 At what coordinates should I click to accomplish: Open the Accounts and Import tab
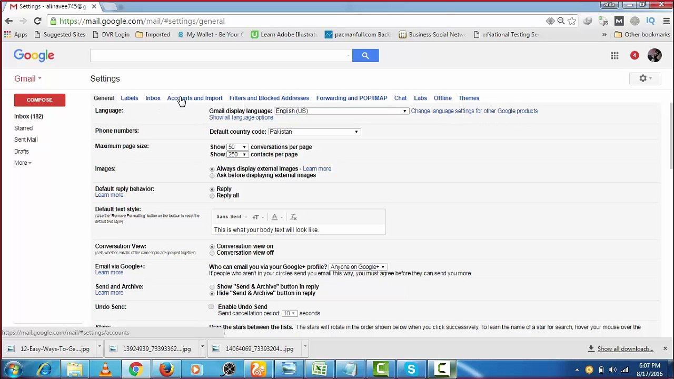195,98
